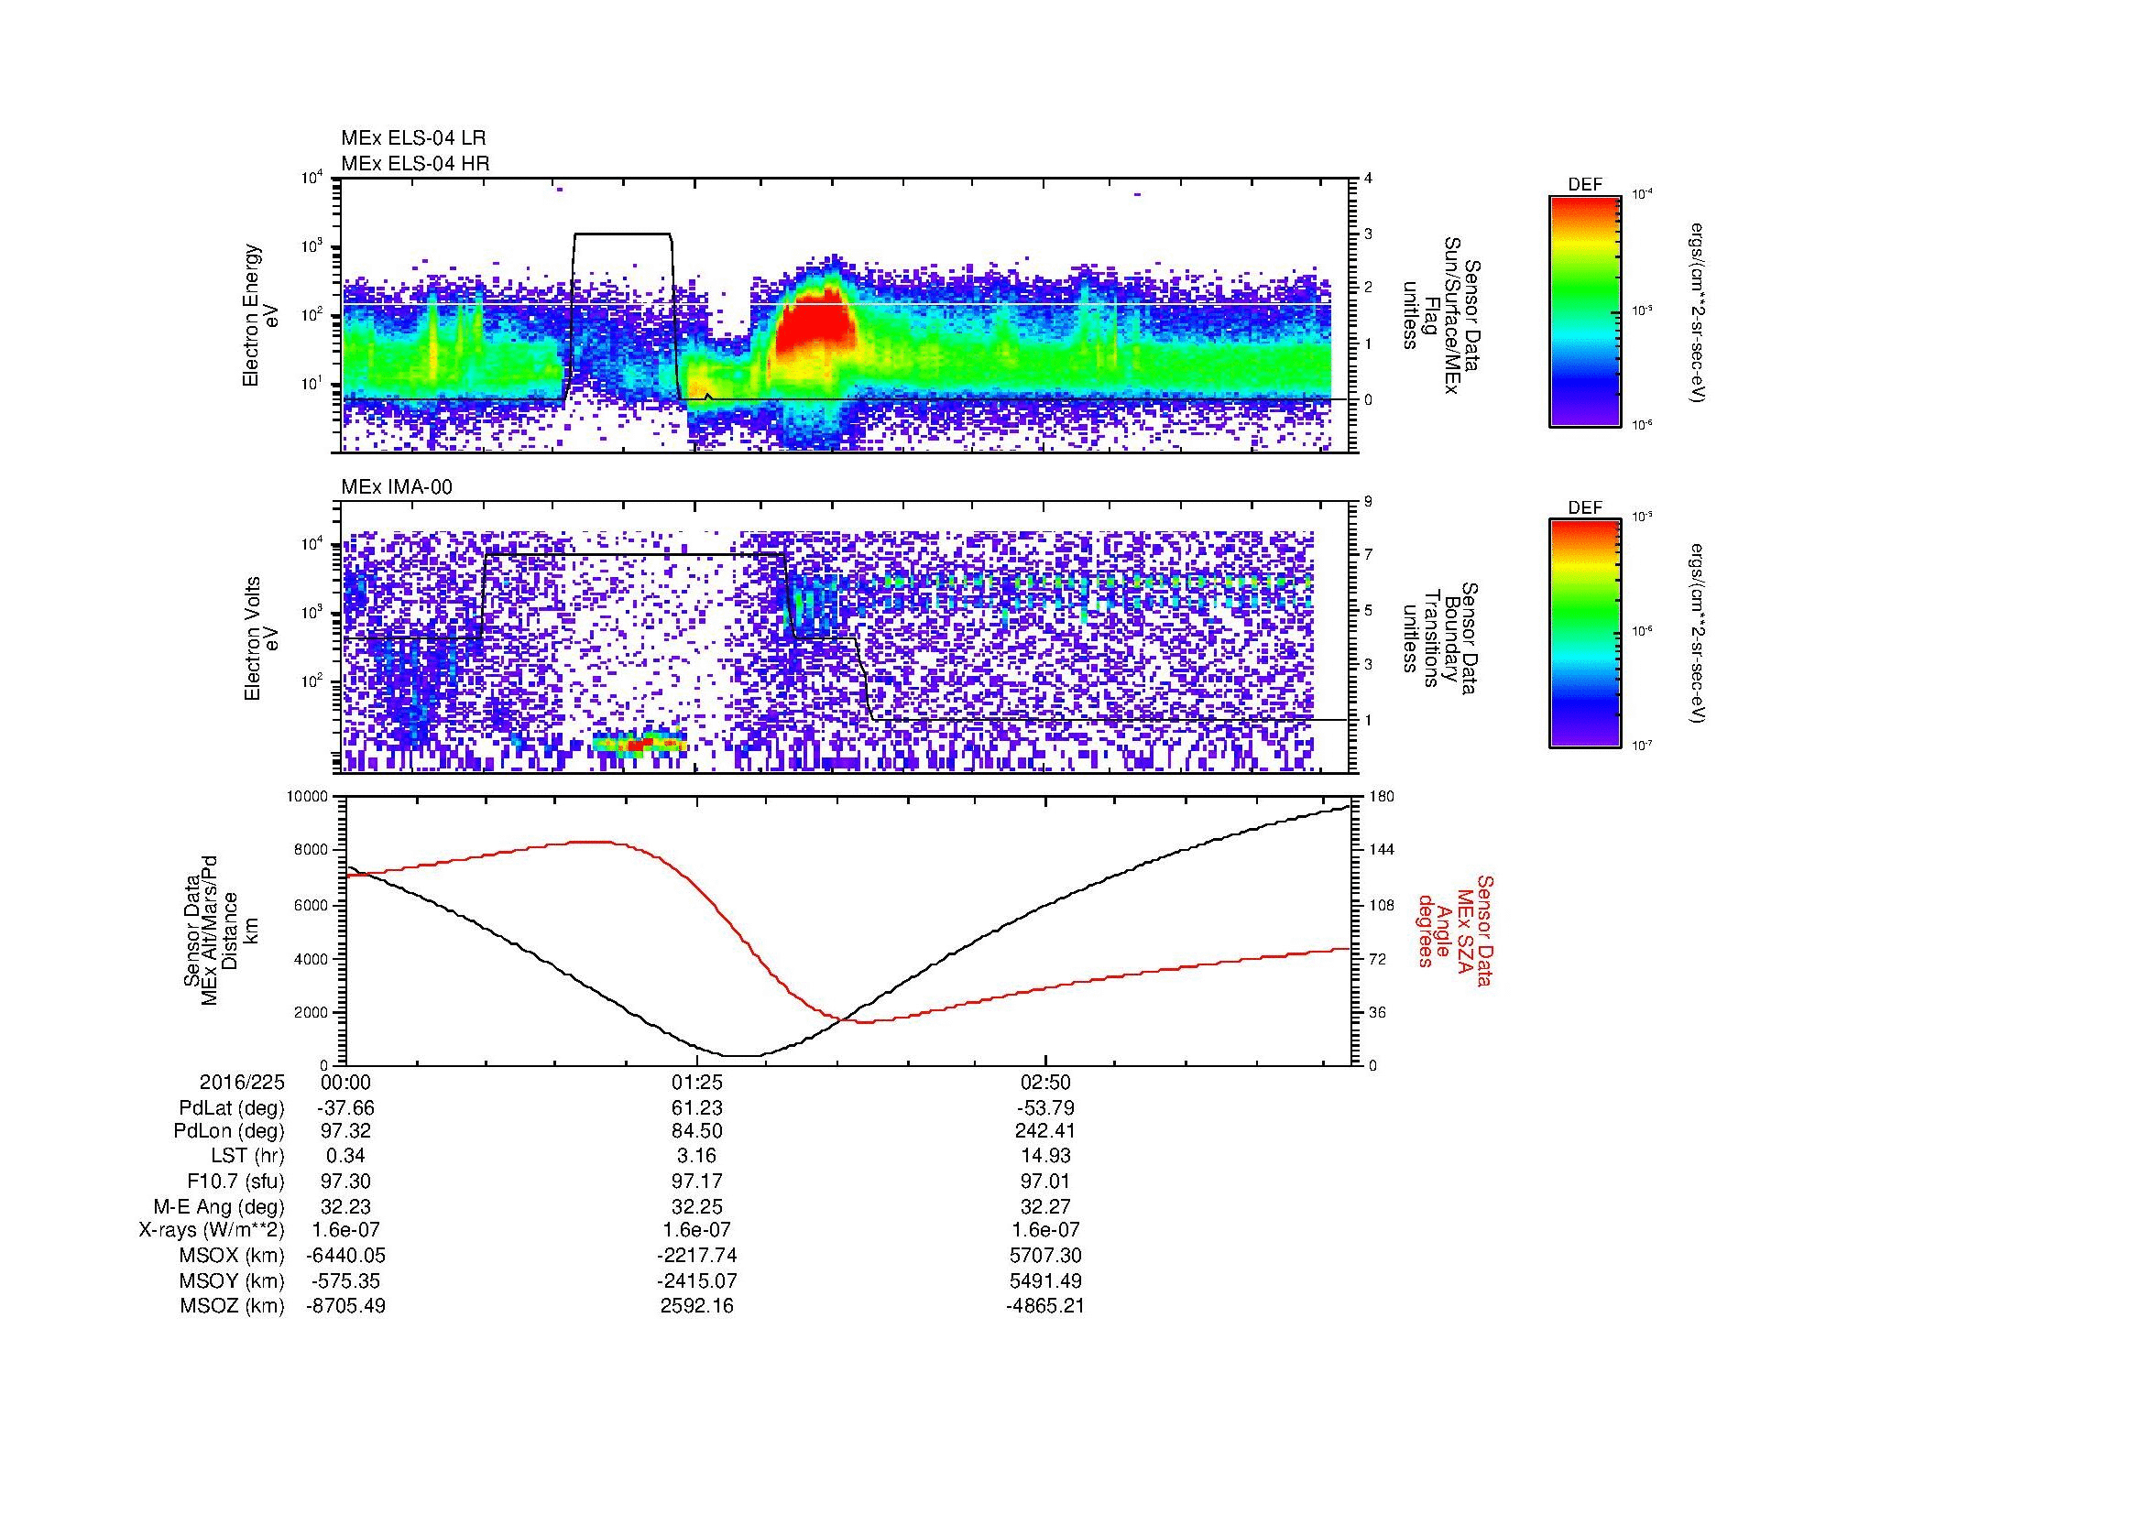The height and width of the screenshot is (1514, 2143).
Task: Click the 'M-E Ang (deg)' row label
Action: [x=219, y=1206]
